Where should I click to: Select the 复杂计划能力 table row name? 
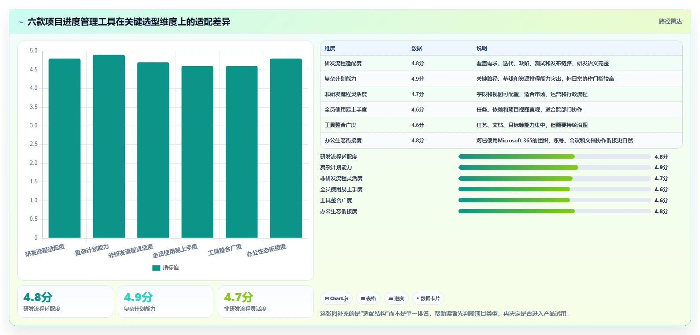click(340, 79)
